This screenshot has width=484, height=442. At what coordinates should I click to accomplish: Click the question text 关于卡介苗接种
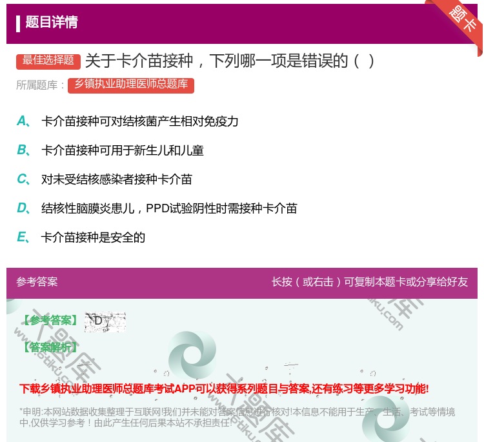tap(230, 61)
